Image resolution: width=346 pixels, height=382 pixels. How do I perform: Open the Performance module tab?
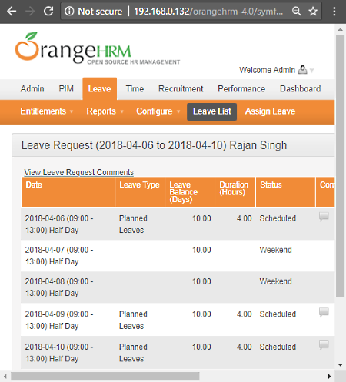pyautogui.click(x=241, y=89)
